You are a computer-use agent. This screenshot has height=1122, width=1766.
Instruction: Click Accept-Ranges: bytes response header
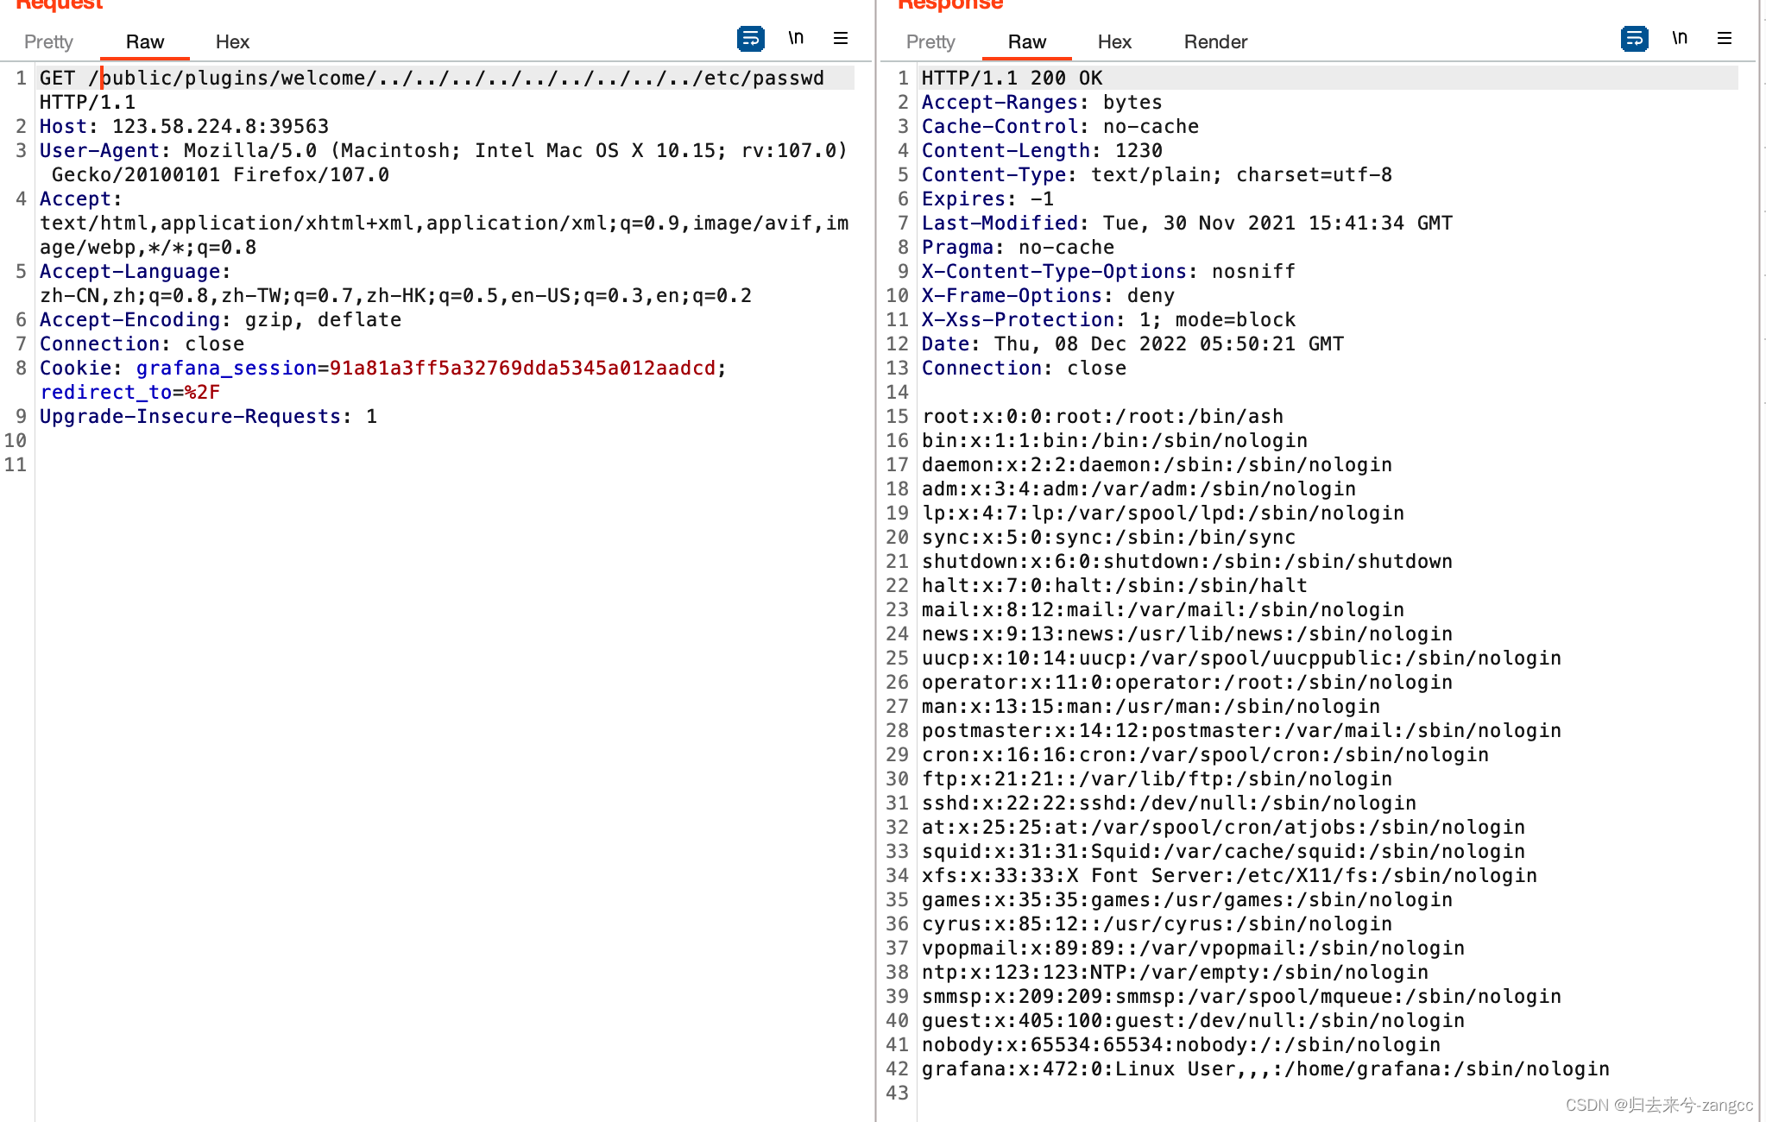coord(1042,102)
